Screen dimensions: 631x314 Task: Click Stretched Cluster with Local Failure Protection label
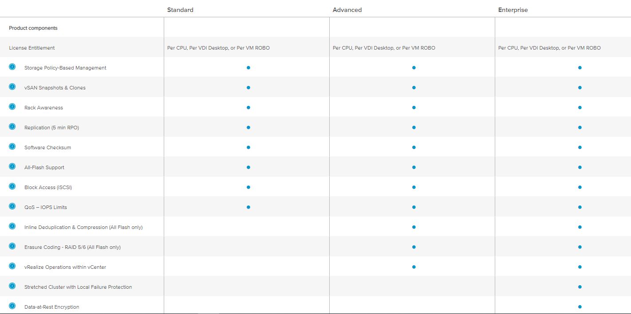(x=78, y=287)
